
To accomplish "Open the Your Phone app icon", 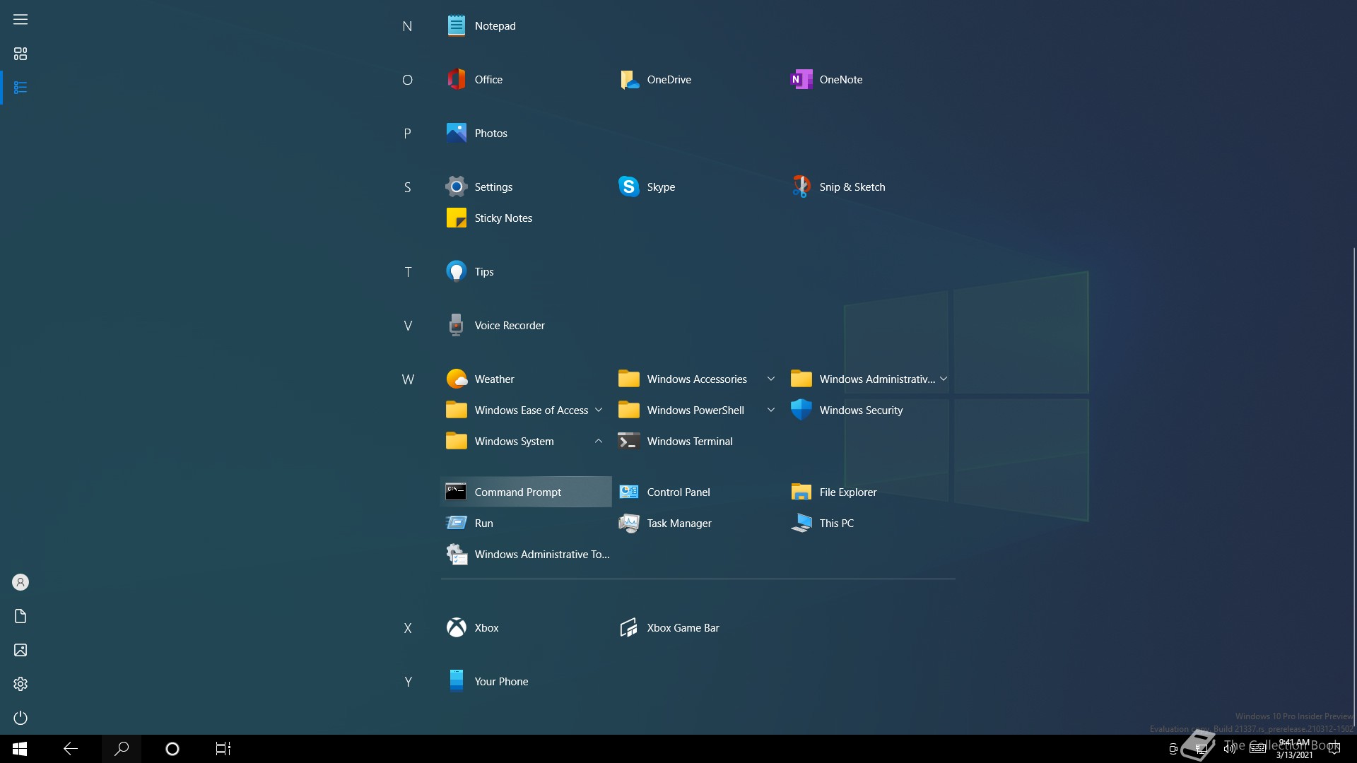I will click(456, 682).
